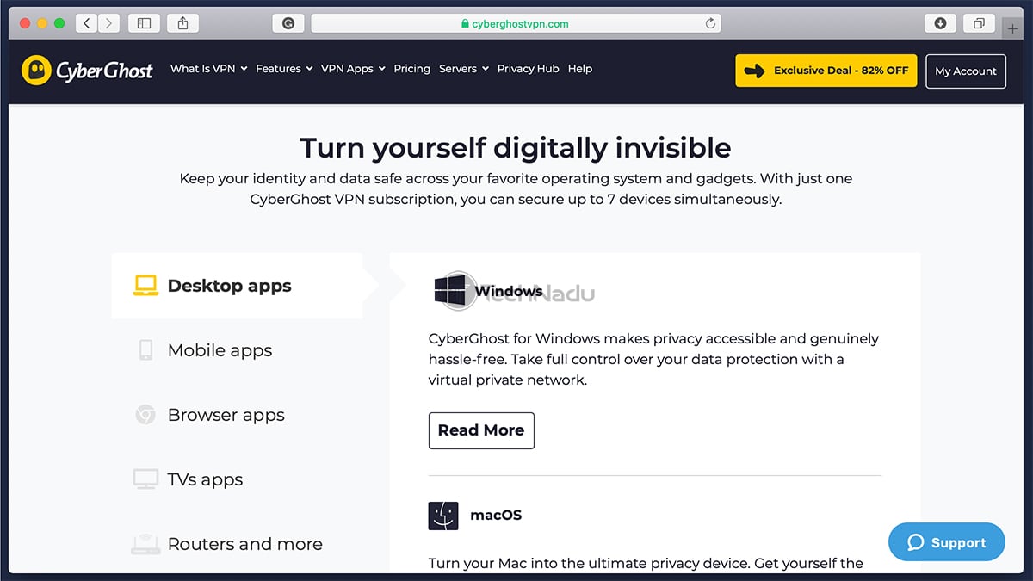1033x581 pixels.
Task: Click the Grammarly extension icon
Action: pyautogui.click(x=288, y=24)
